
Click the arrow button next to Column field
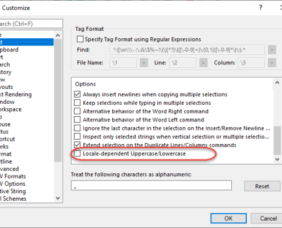pyautogui.click(x=272, y=63)
